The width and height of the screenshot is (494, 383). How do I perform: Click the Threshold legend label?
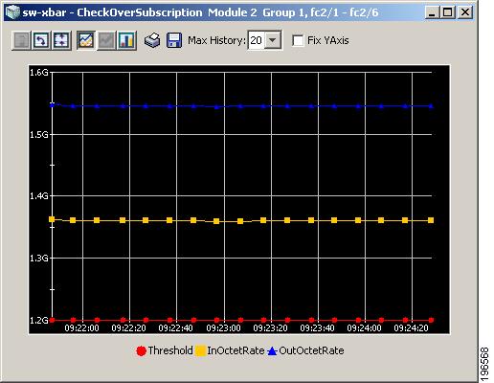(170, 350)
